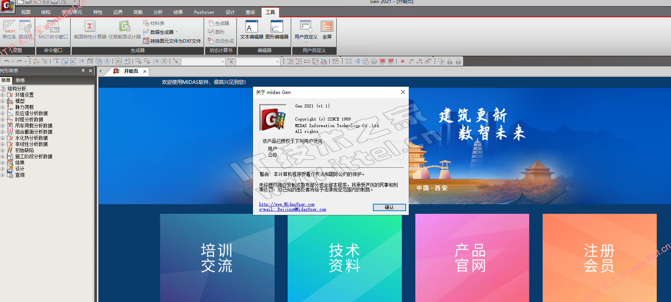The height and width of the screenshot is (302, 671).
Task: Open the 文本编辑器 text editor
Action: coord(252,30)
